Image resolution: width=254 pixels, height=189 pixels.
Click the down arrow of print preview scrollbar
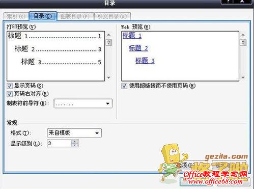tap(109, 77)
